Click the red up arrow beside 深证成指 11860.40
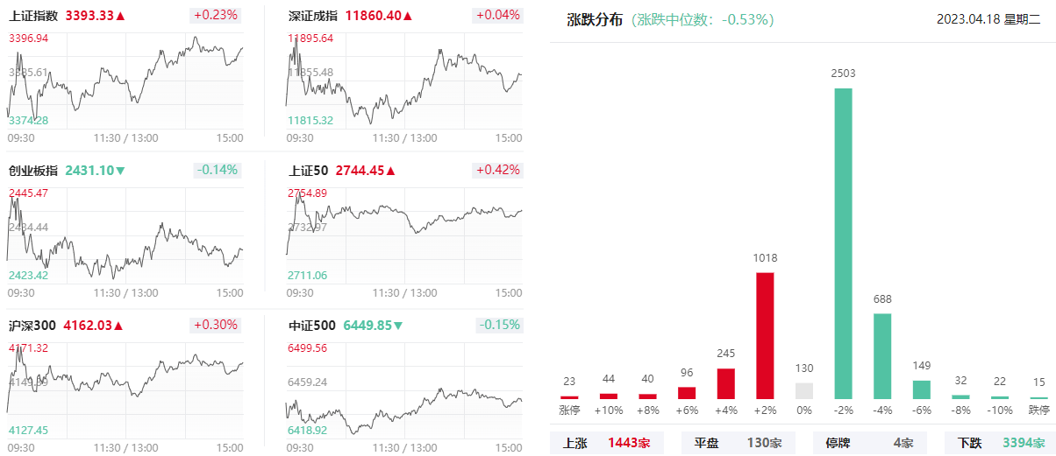Viewport: 1056px width, 456px height. [408, 16]
